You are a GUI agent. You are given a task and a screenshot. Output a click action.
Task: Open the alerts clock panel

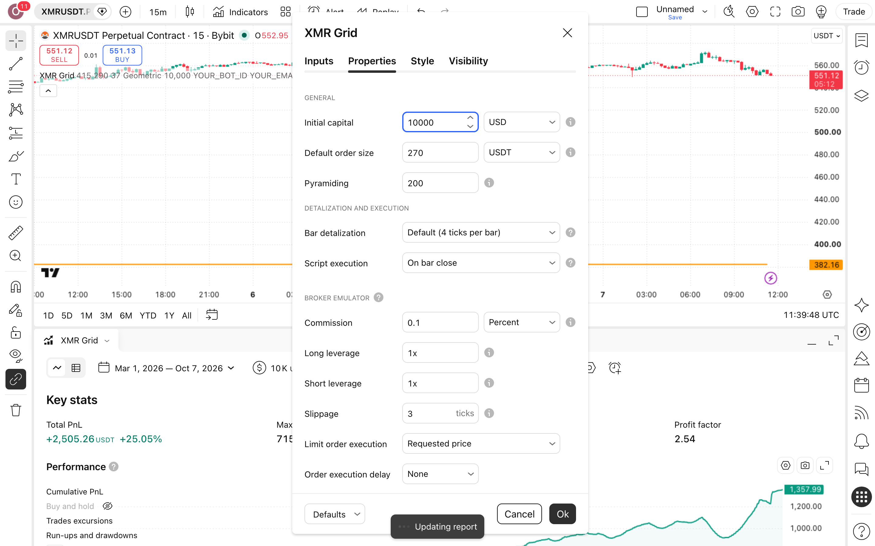pyautogui.click(x=862, y=68)
